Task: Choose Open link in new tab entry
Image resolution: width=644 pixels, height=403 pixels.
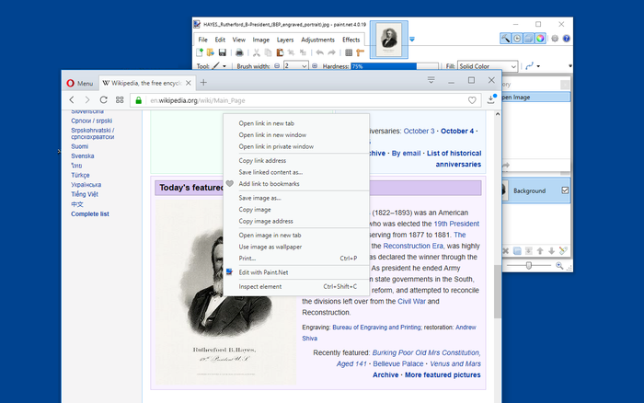Action: tap(296, 123)
